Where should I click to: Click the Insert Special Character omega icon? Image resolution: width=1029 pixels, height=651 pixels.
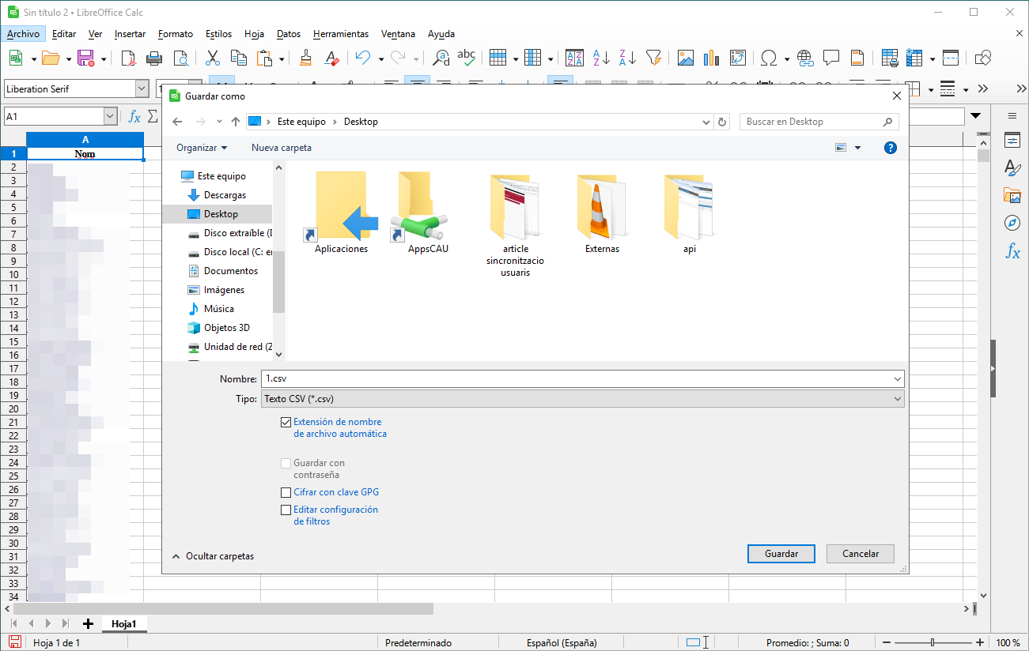(768, 58)
